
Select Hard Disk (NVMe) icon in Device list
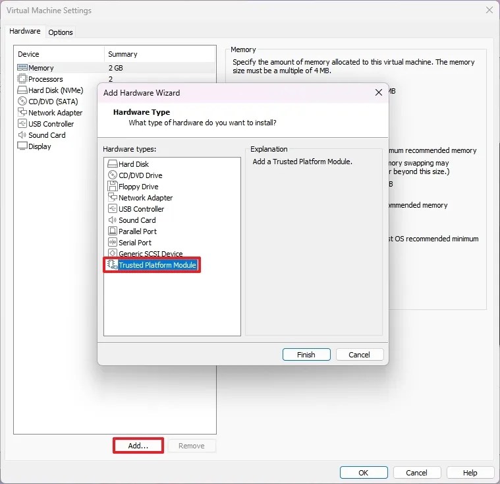tap(22, 90)
